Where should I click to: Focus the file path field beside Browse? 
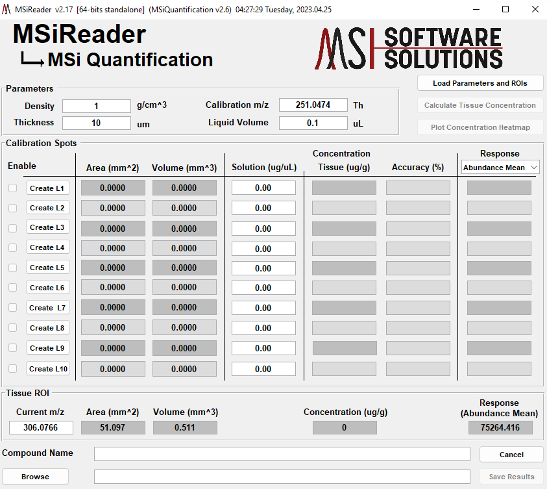[282, 477]
